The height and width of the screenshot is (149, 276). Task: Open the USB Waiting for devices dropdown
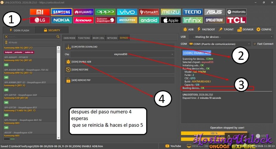coord(231,37)
